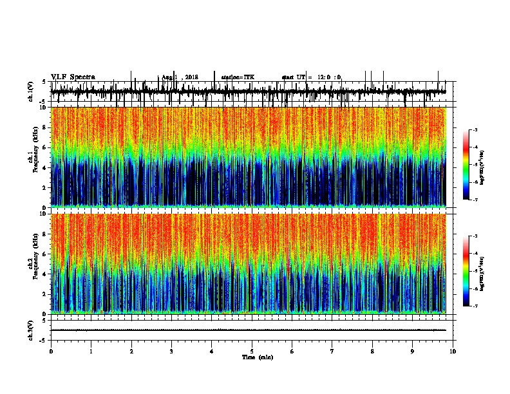Click the "8" tick on the time axis

point(372,352)
